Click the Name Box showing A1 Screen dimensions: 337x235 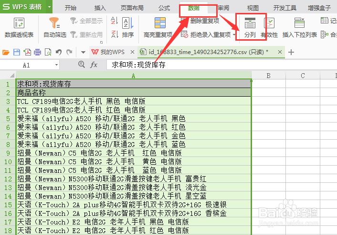(26, 65)
